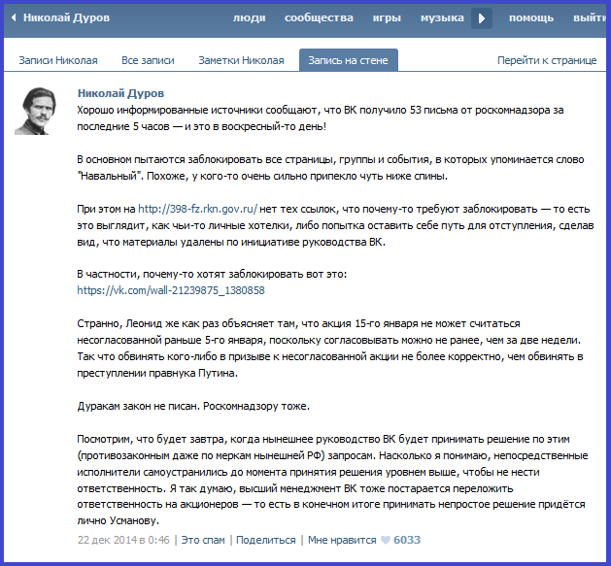
Task: Open the помощь menu item
Action: coord(531,17)
